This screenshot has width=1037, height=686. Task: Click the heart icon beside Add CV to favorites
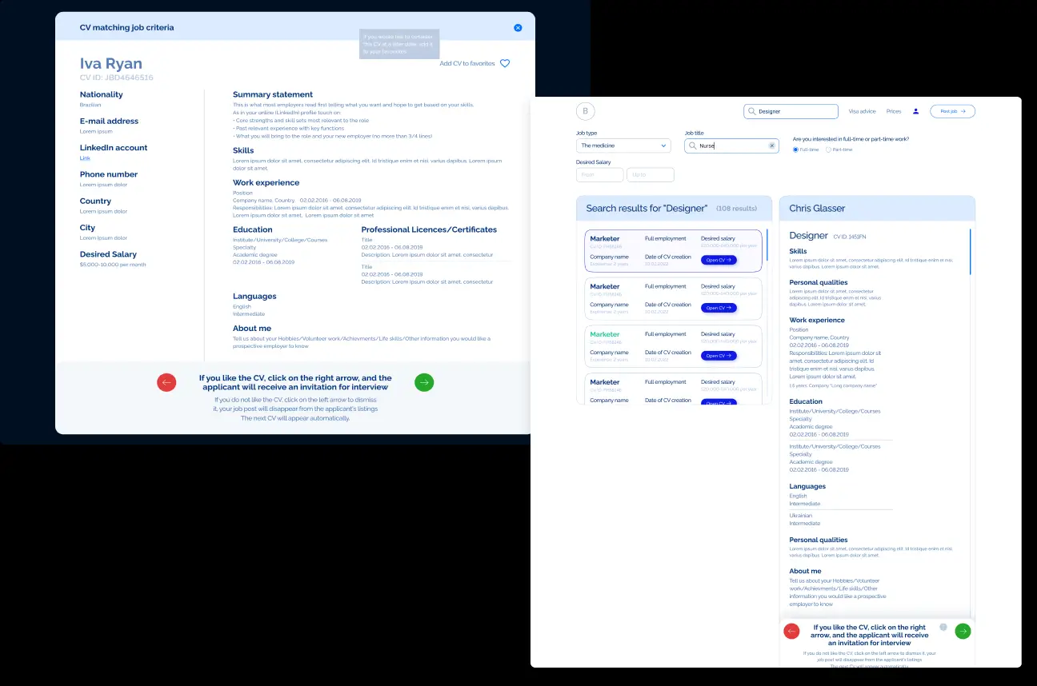(x=505, y=63)
